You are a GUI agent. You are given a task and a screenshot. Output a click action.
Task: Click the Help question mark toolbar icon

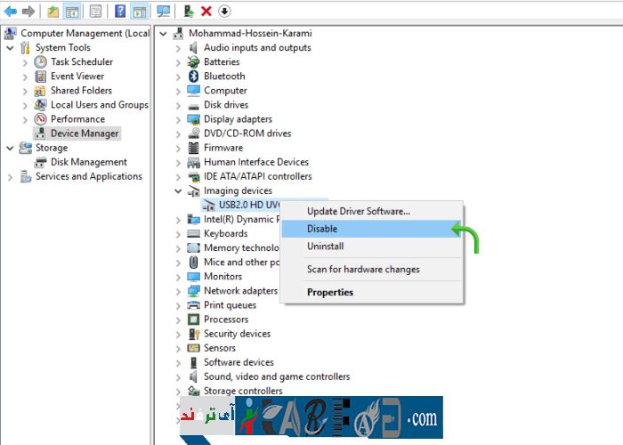click(120, 12)
